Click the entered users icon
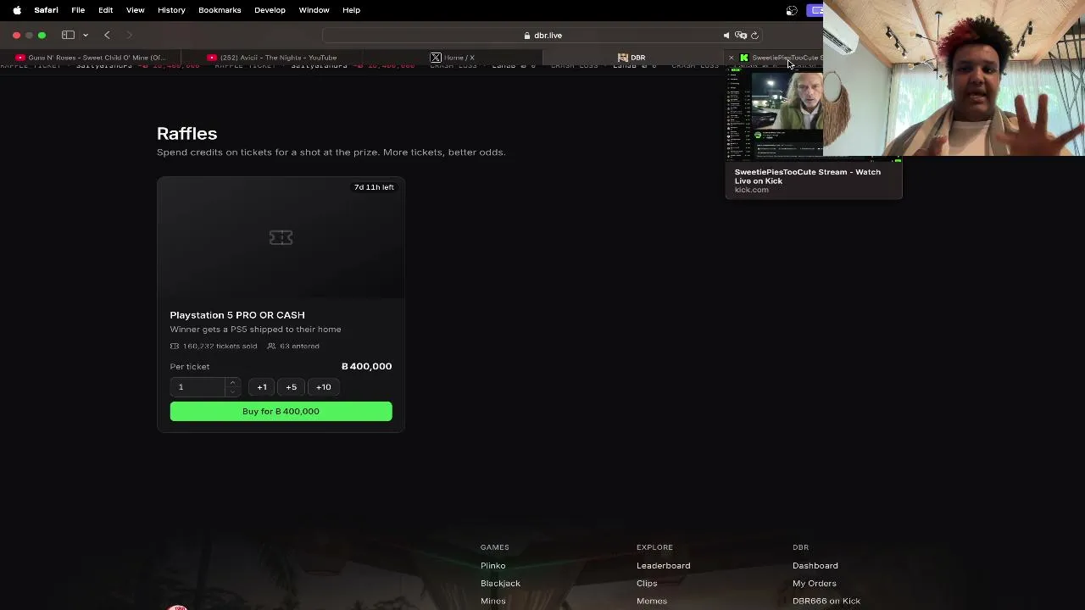 pos(271,347)
